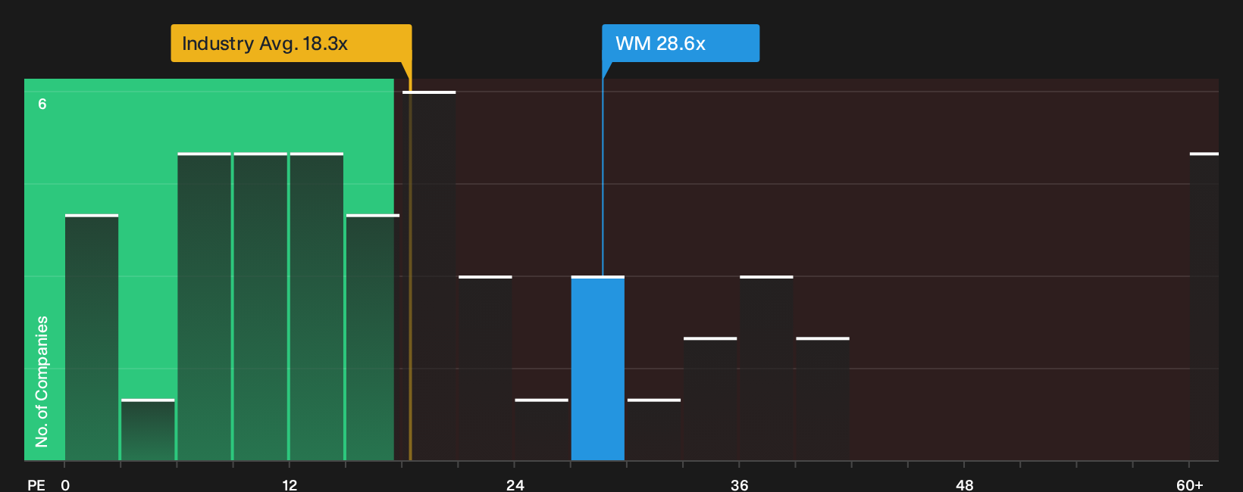Click the WM 28.6x label
This screenshot has width=1243, height=492.
pos(681,43)
